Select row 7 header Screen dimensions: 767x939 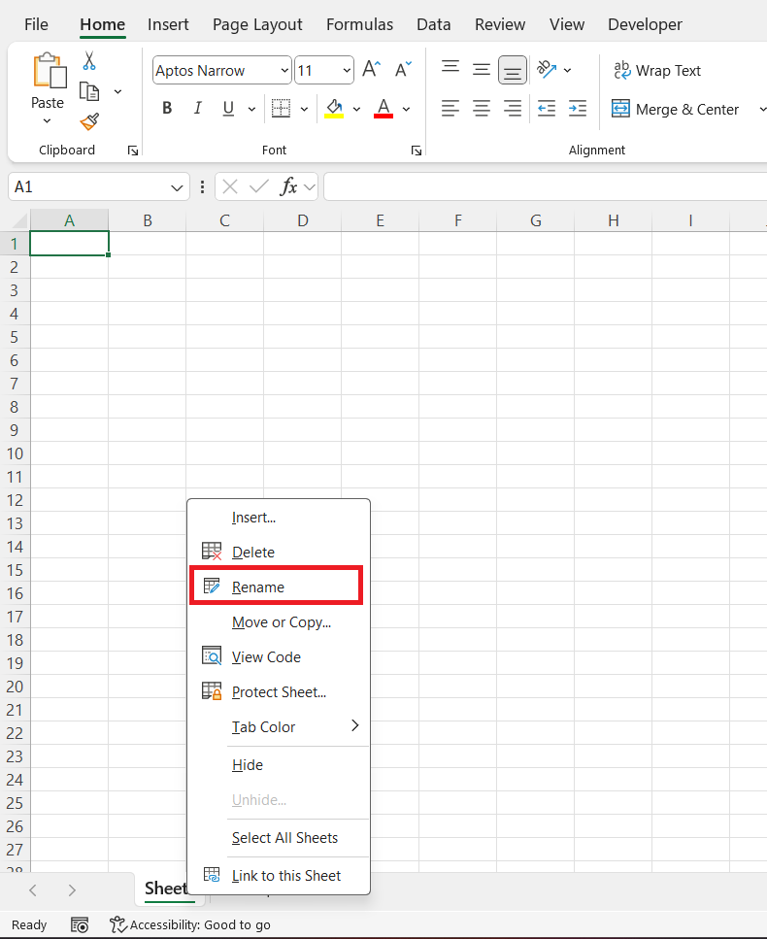15,384
